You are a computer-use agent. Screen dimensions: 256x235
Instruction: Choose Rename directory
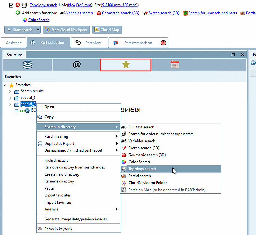pos(79,181)
